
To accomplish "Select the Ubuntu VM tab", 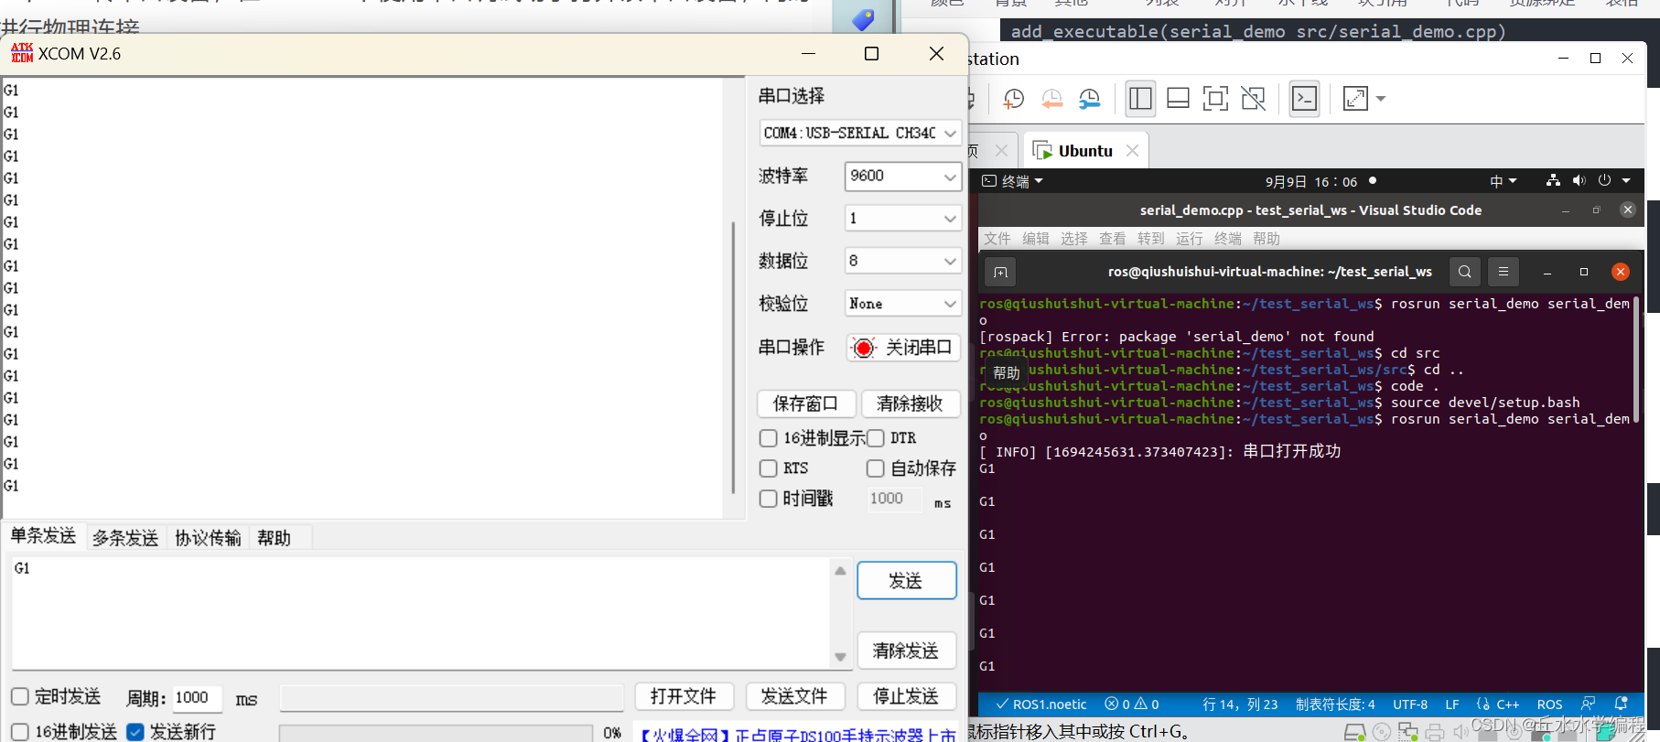I will point(1085,151).
